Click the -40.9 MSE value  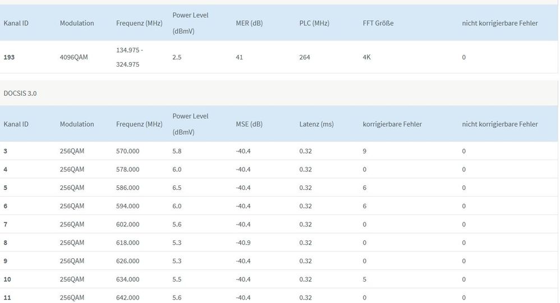coord(243,243)
